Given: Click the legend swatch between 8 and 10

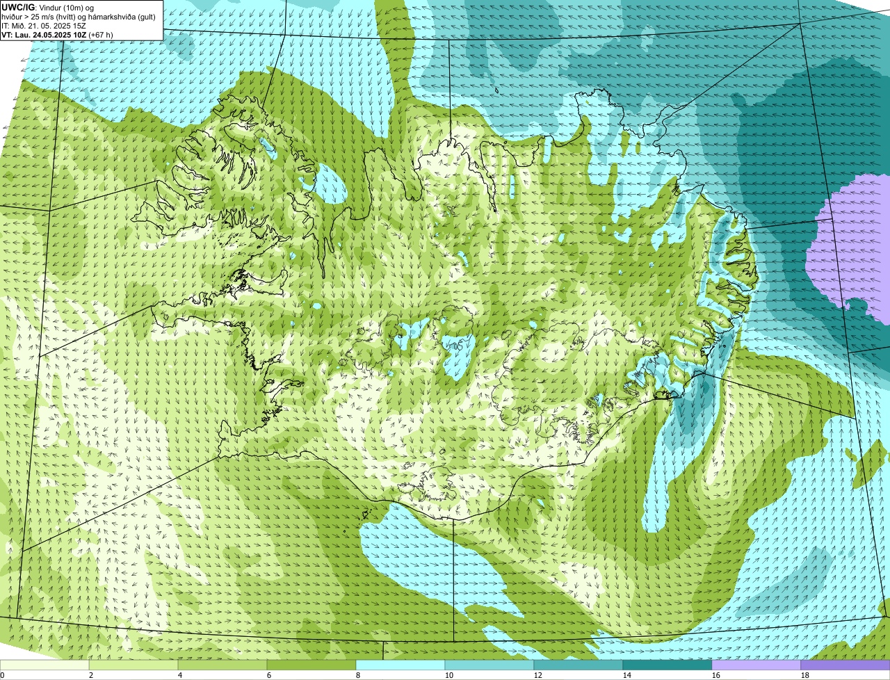Looking at the screenshot, I should click(400, 665).
